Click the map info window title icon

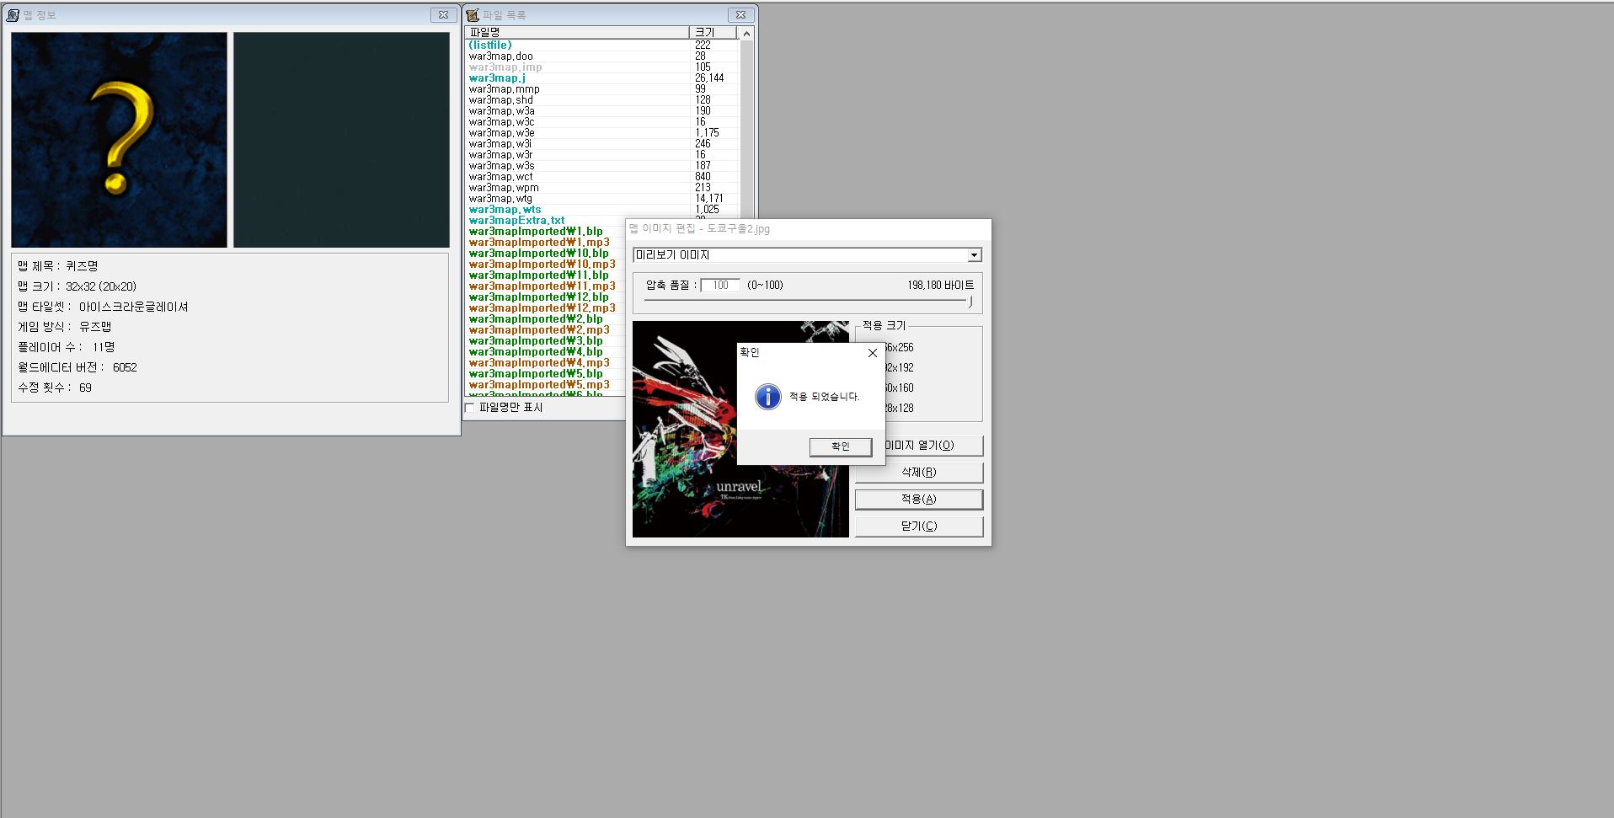13,15
